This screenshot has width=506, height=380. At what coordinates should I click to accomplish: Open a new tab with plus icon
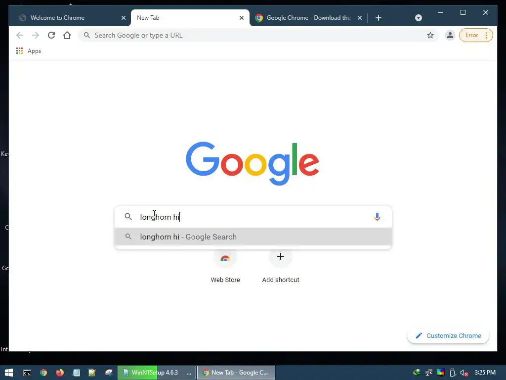[x=379, y=18]
